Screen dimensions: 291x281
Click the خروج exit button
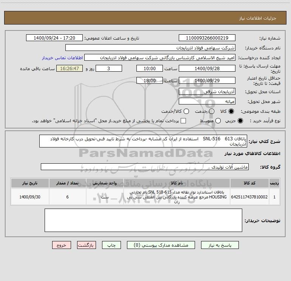click(62, 245)
